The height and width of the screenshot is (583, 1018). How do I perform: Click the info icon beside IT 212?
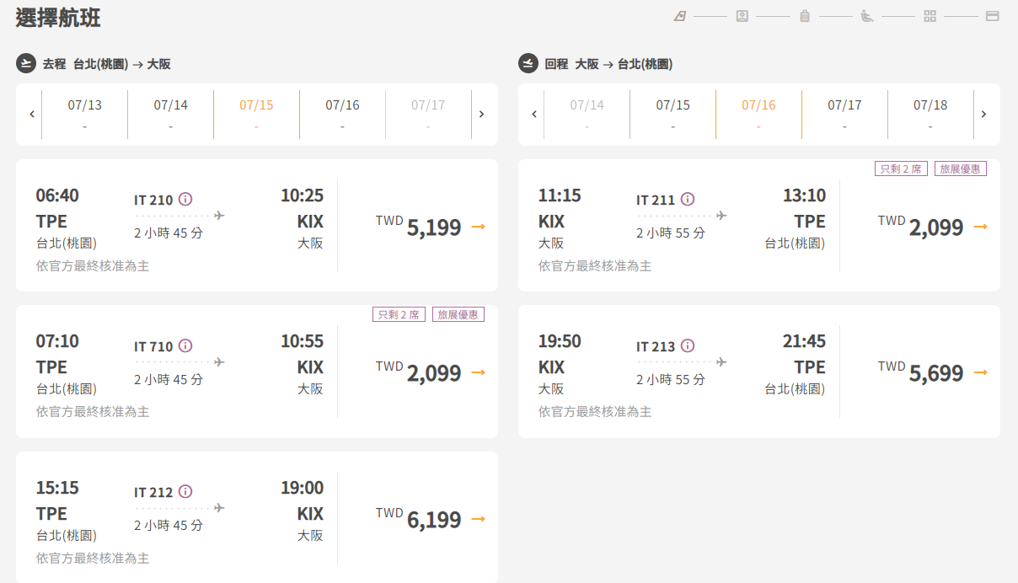(185, 492)
